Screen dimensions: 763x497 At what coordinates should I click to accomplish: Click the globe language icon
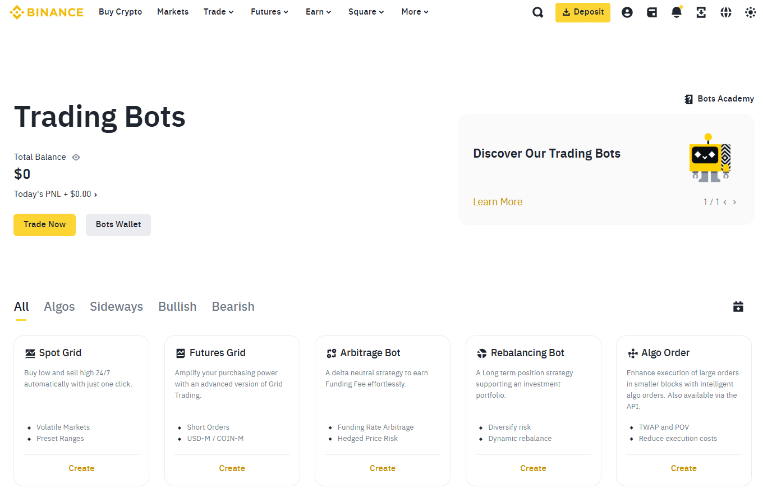[x=726, y=12]
